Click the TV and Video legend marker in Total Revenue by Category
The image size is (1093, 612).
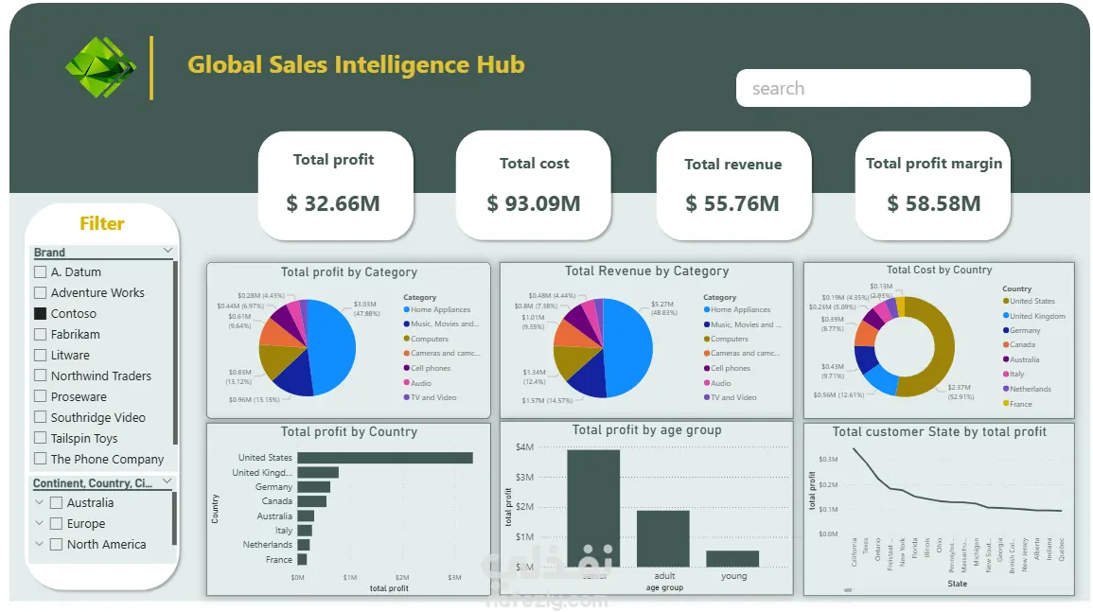click(x=707, y=397)
